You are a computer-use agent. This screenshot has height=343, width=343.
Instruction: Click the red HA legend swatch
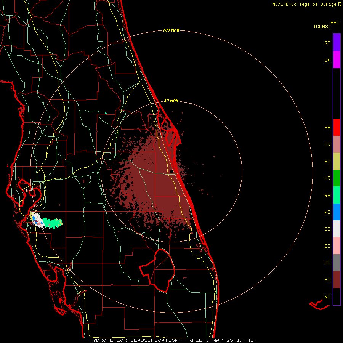337,127
